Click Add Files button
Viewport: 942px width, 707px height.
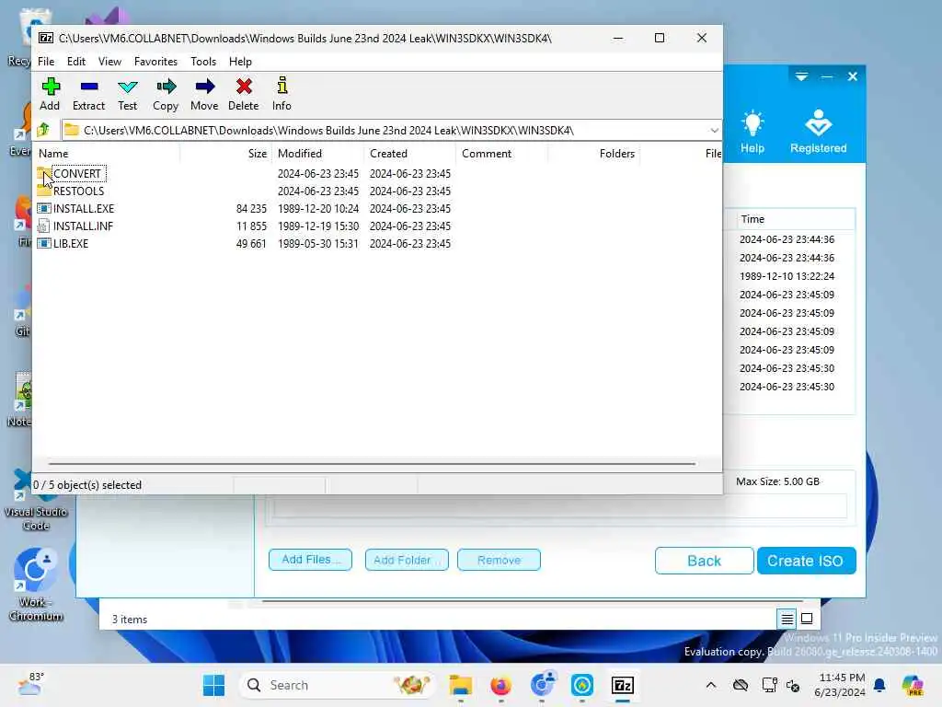click(310, 560)
